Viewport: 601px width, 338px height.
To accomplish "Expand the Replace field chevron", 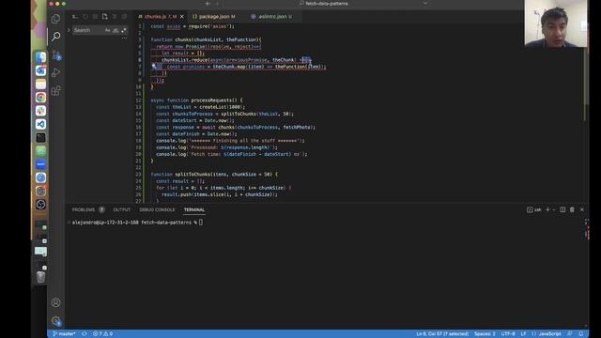I will click(69, 30).
